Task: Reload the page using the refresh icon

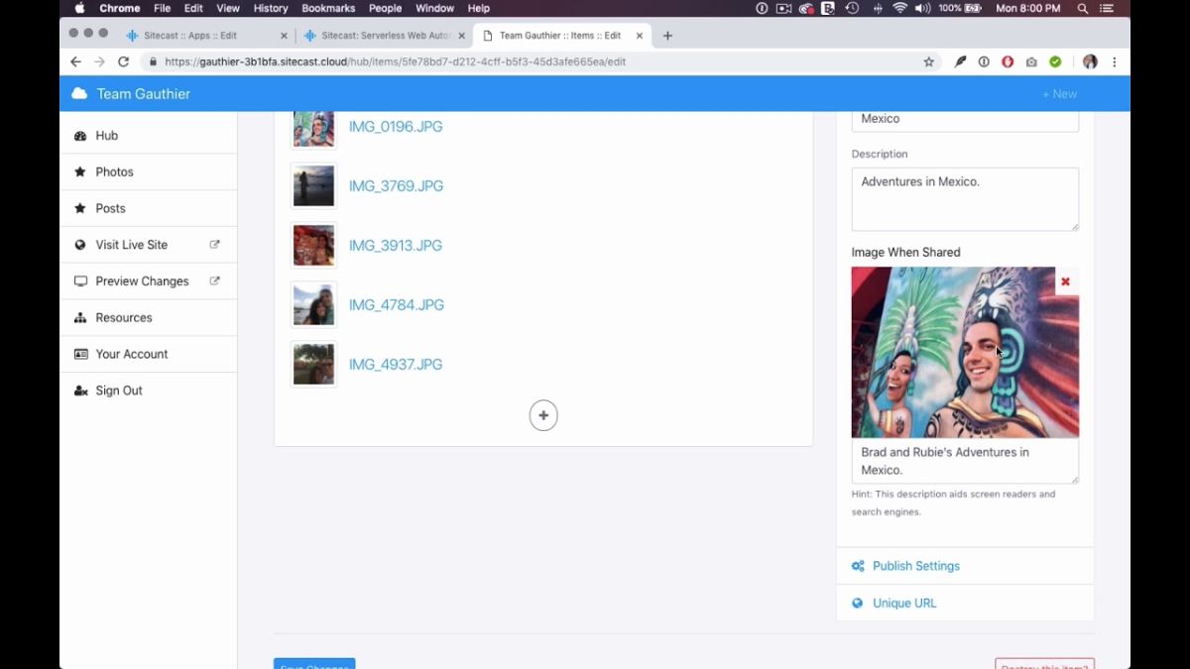Action: pos(123,61)
